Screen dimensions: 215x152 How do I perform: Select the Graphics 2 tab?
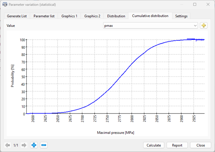pos(92,16)
